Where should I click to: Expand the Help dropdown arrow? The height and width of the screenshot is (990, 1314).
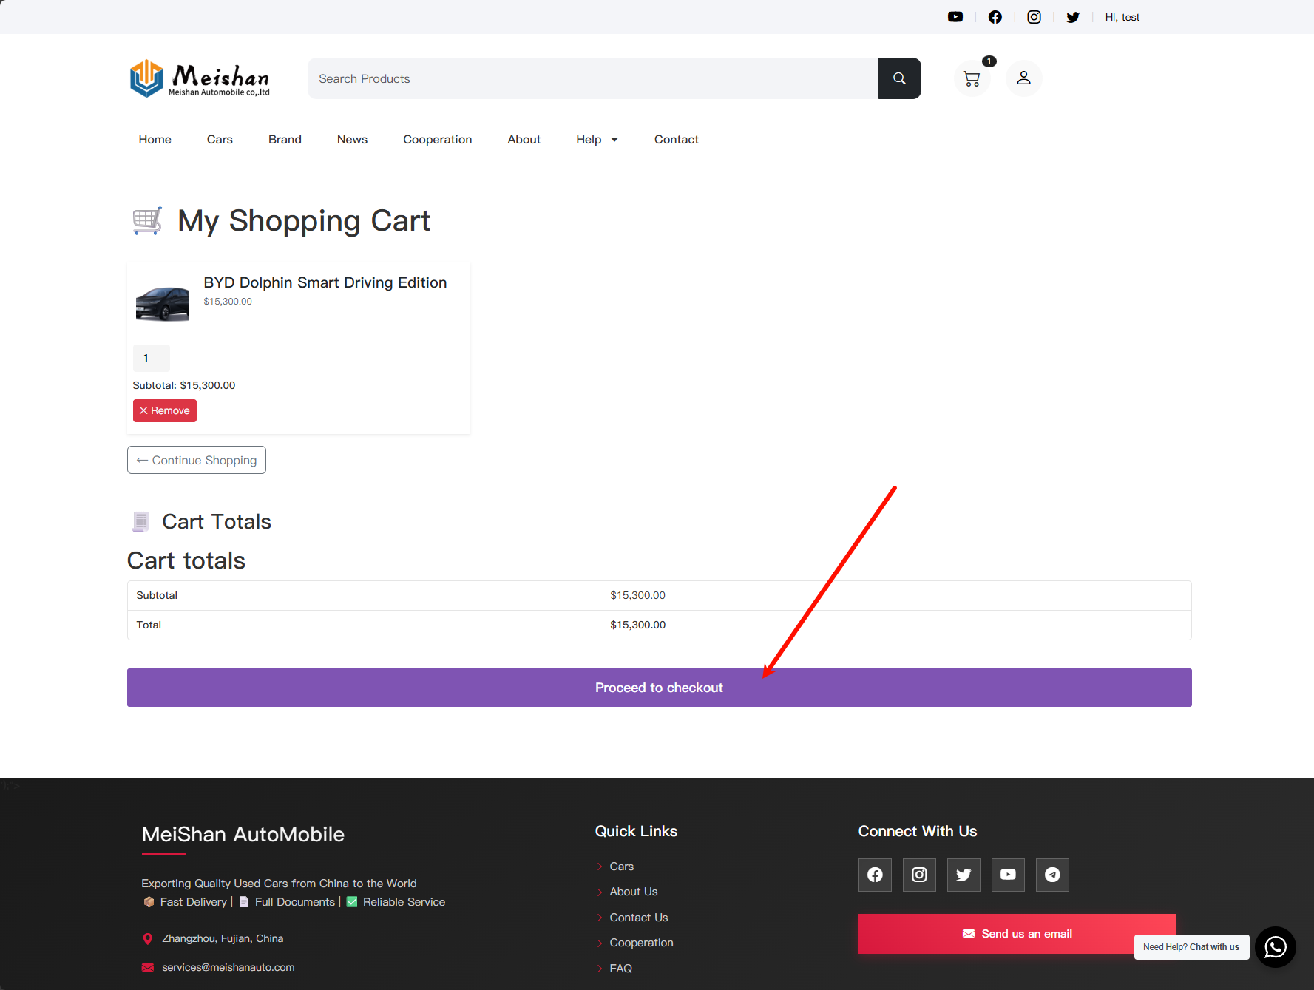tap(614, 140)
